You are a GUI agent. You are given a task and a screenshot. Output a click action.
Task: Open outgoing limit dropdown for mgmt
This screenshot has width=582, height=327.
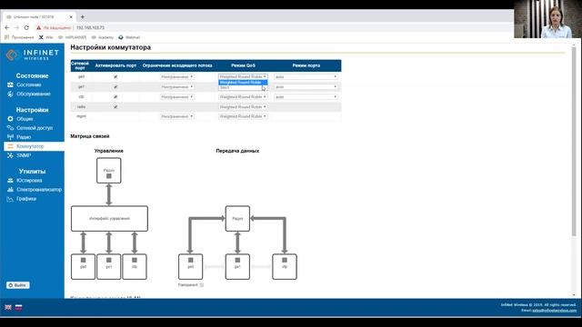pos(176,116)
